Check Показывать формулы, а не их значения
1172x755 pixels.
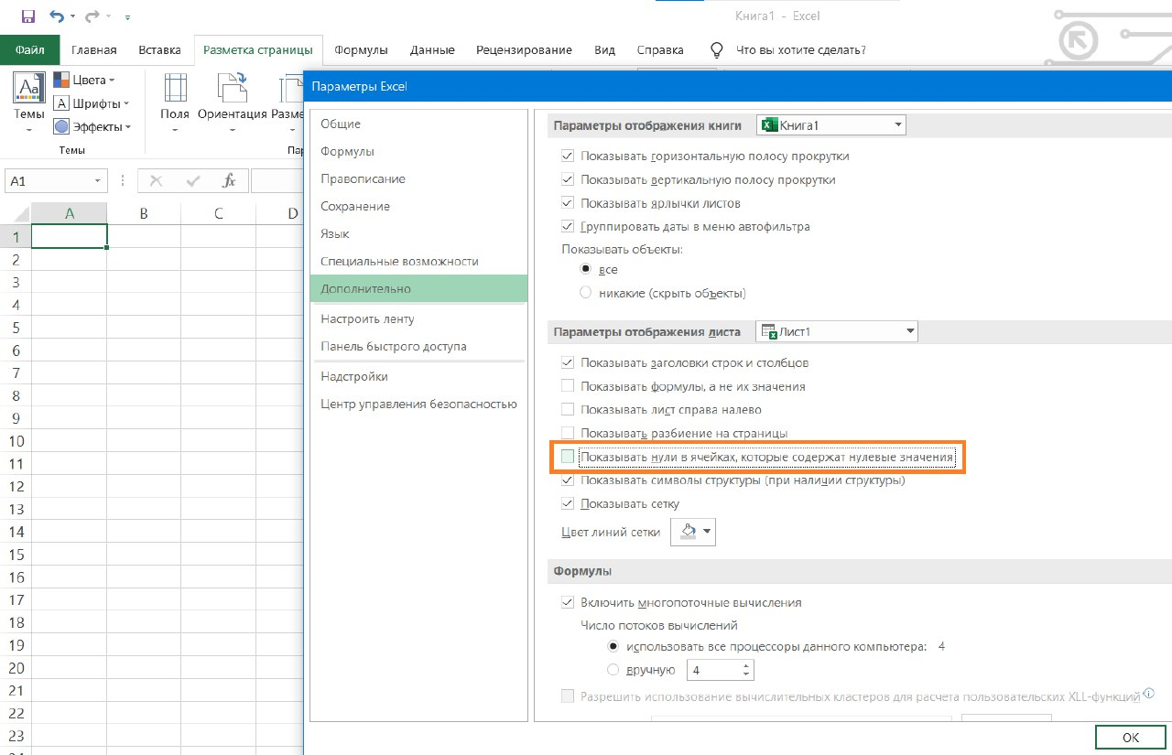568,386
